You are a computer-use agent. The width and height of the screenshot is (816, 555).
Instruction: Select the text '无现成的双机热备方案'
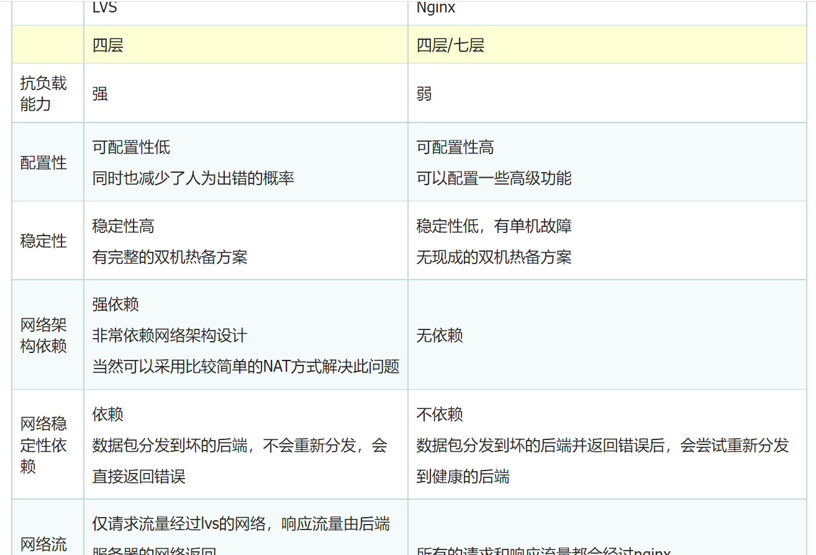tap(494, 257)
